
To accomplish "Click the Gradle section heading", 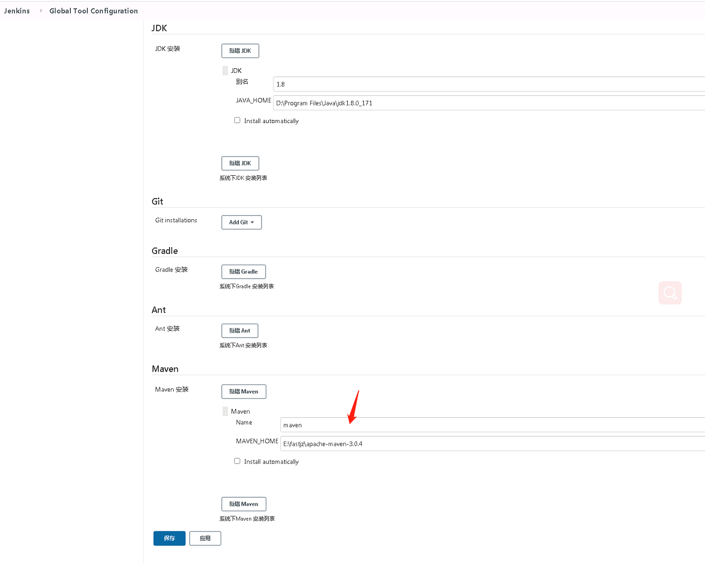I will pos(165,251).
